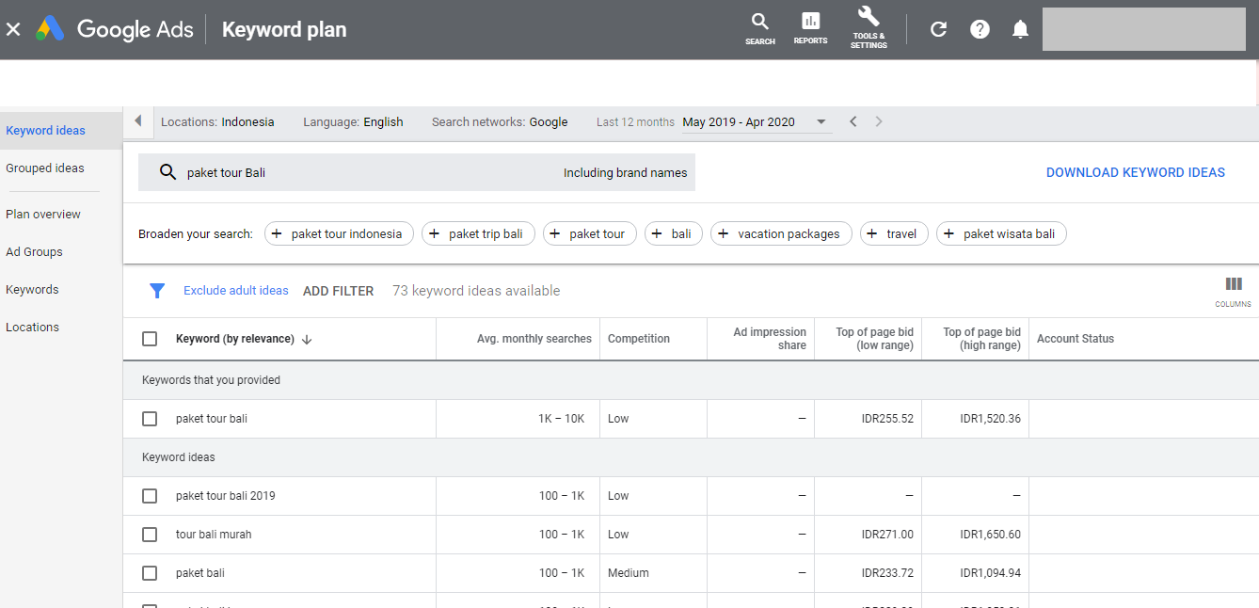This screenshot has height=608, width=1259.
Task: Open Ad Groups in the sidebar
Action: point(34,252)
